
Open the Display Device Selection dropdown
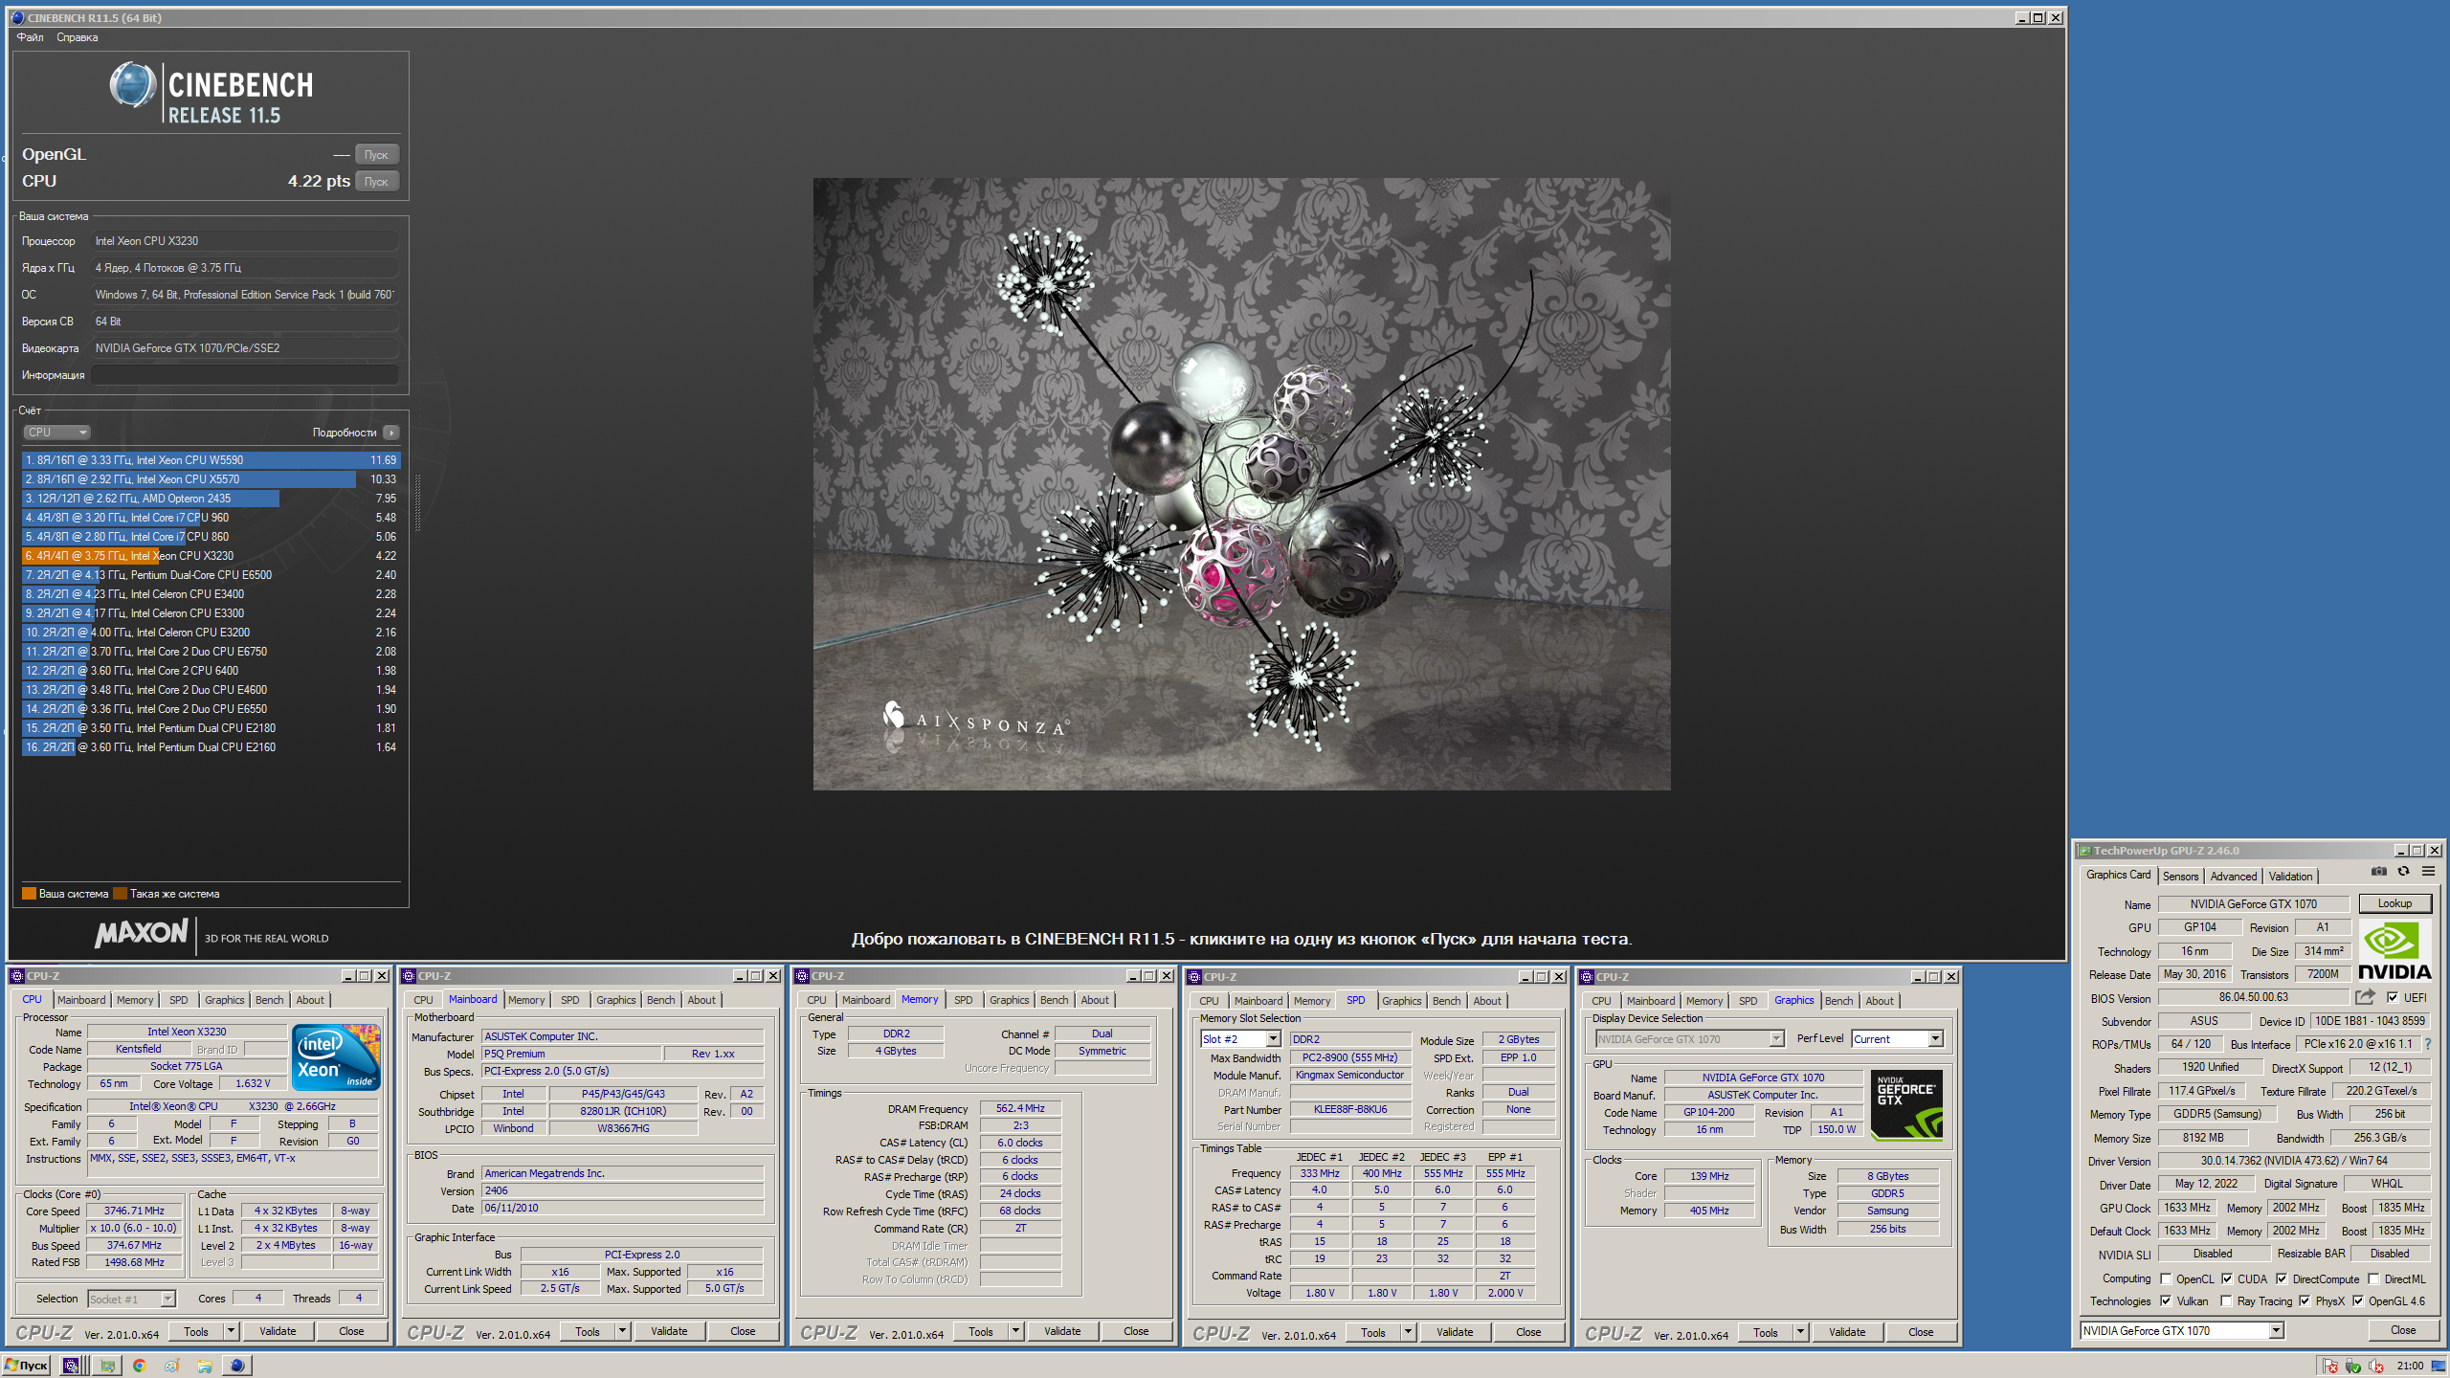click(1689, 1039)
